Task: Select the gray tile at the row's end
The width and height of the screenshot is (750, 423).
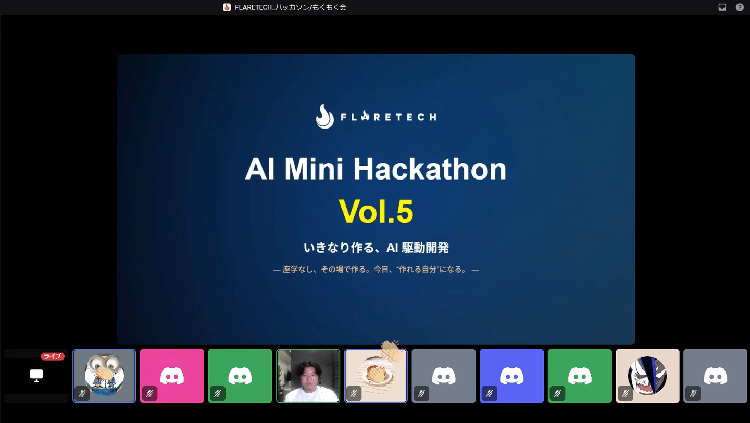Action: [x=715, y=376]
